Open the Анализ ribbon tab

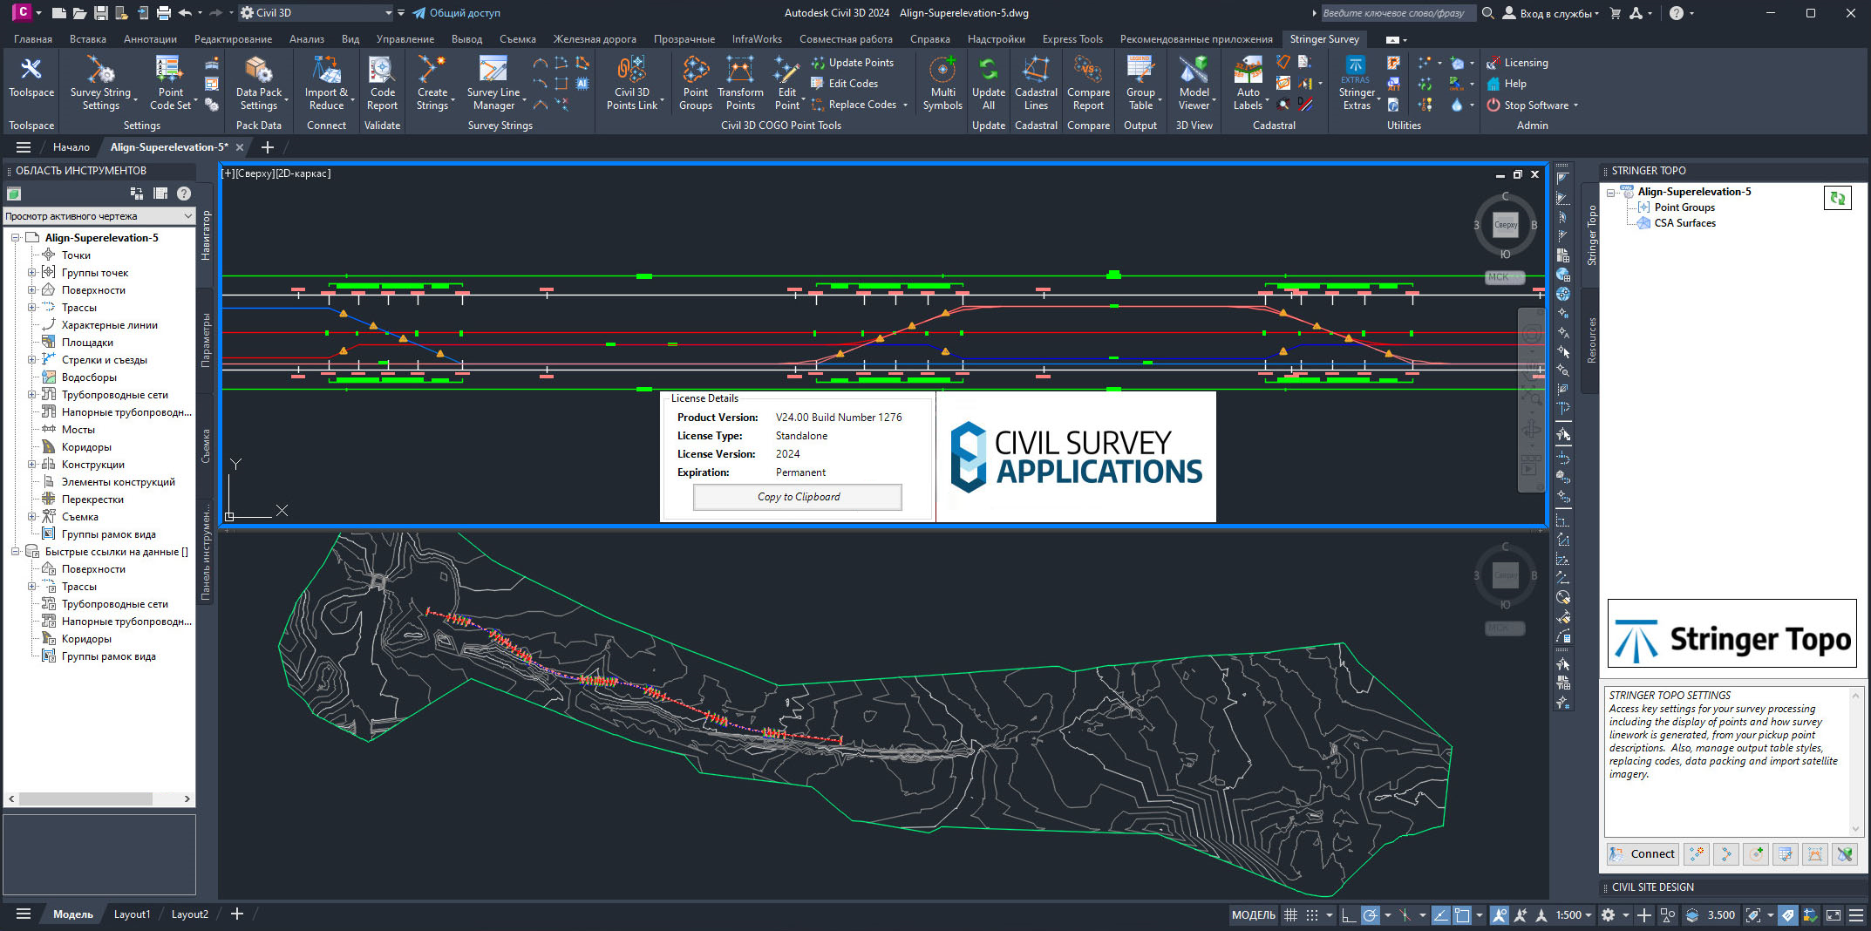click(x=307, y=39)
